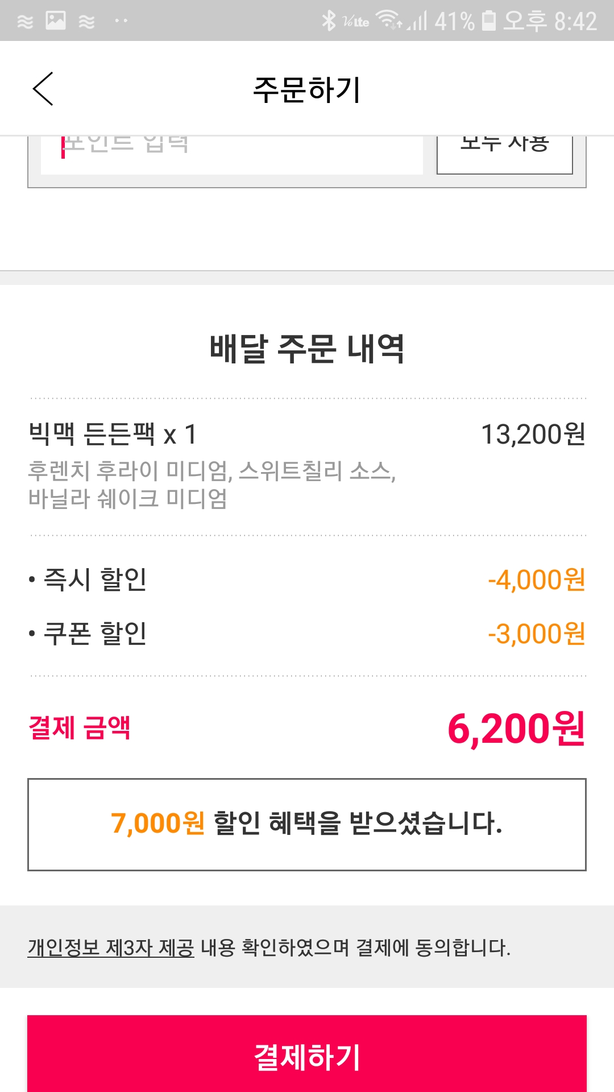The width and height of the screenshot is (614, 1092).
Task: Tap the 6,200원 total payment amount
Action: (x=516, y=729)
